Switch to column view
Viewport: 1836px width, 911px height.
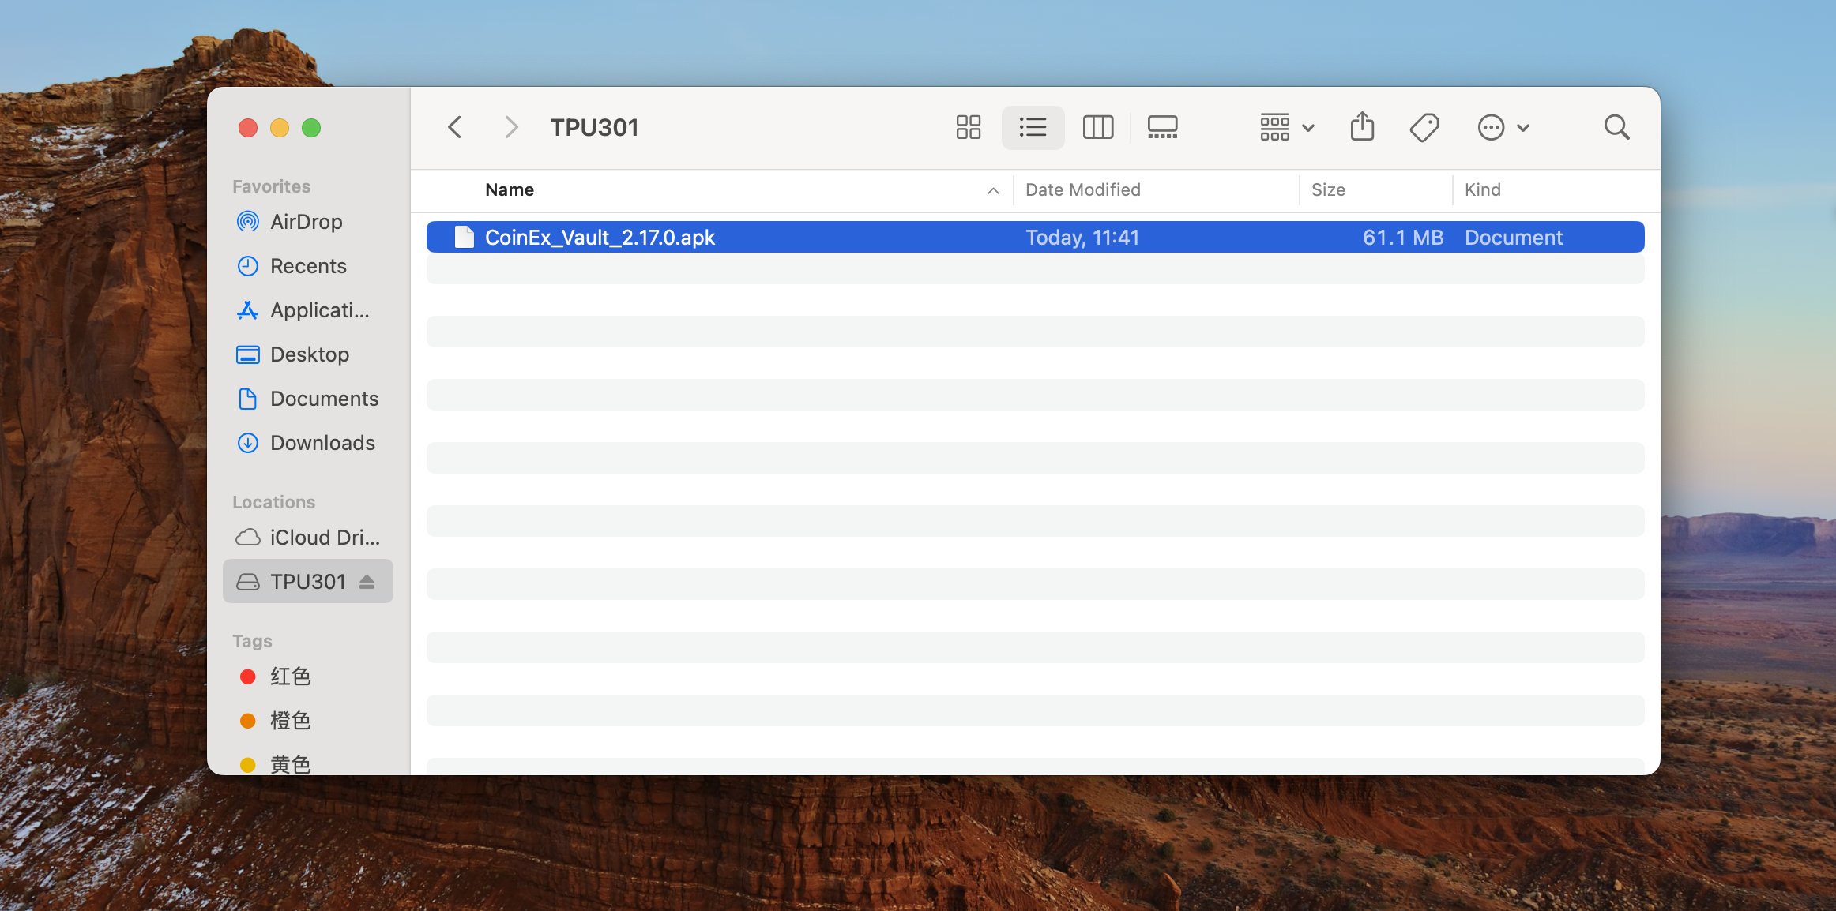1097,127
